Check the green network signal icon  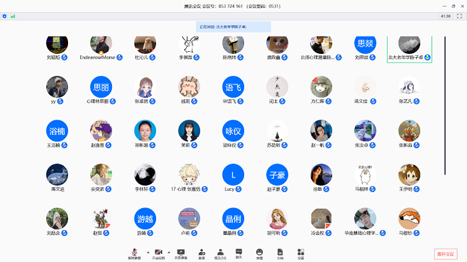(x=13, y=17)
